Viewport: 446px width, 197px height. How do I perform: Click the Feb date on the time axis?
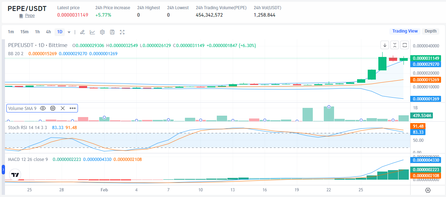tap(104, 190)
